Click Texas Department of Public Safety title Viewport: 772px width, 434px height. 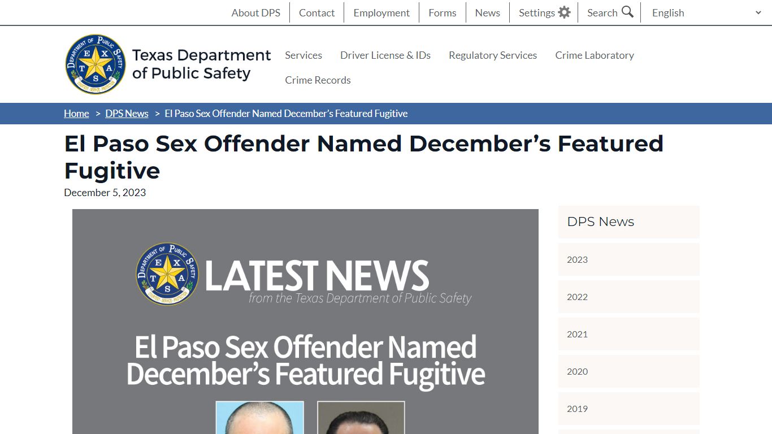click(x=201, y=64)
